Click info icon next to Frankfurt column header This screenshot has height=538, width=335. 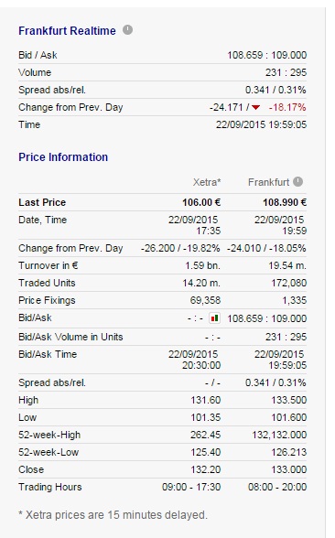pos(298,181)
